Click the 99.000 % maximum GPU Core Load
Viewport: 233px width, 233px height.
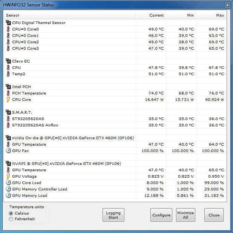click(x=214, y=183)
